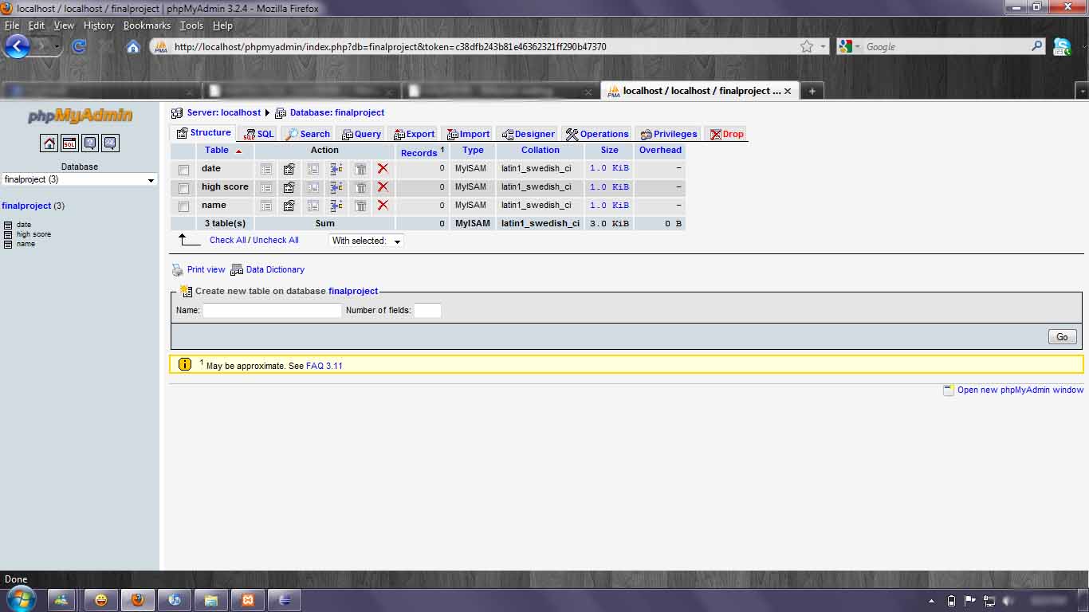Image resolution: width=1089 pixels, height=612 pixels.
Task: Switch to the SQL tab
Action: (x=258, y=134)
